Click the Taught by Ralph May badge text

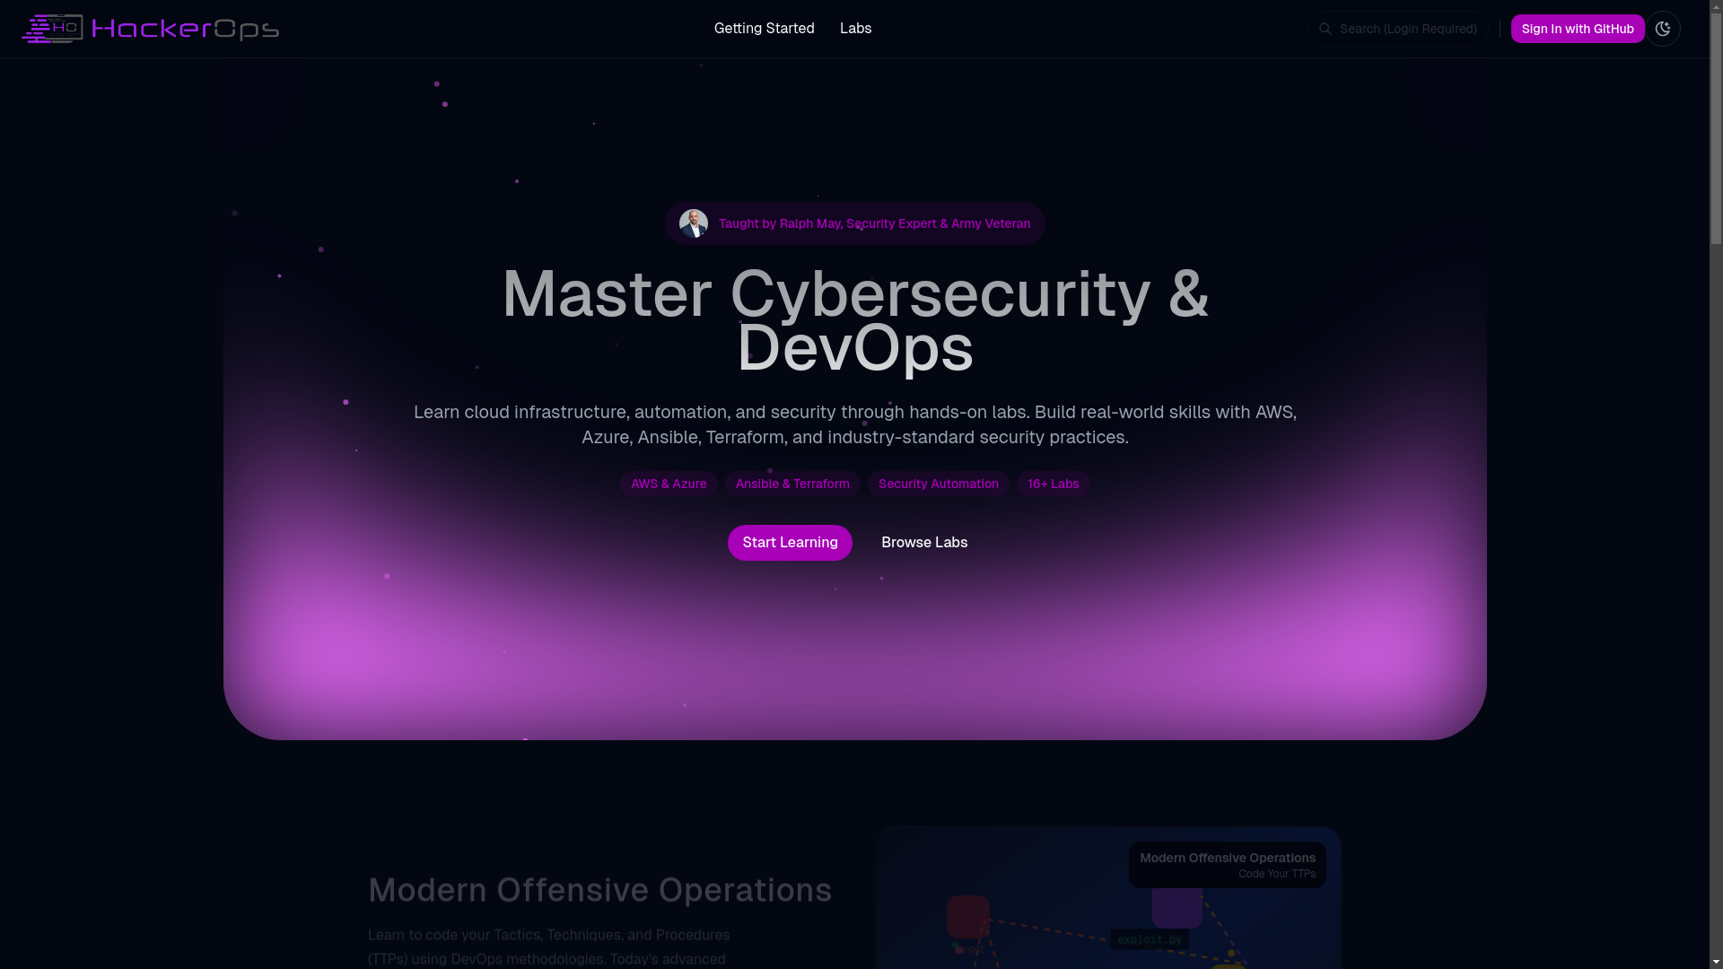tap(874, 223)
